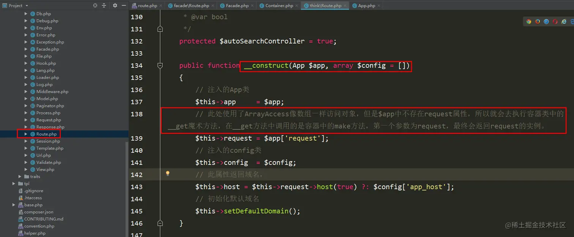The width and height of the screenshot is (574, 237).
Task: Select Error.php in project tree
Action: pos(46,35)
